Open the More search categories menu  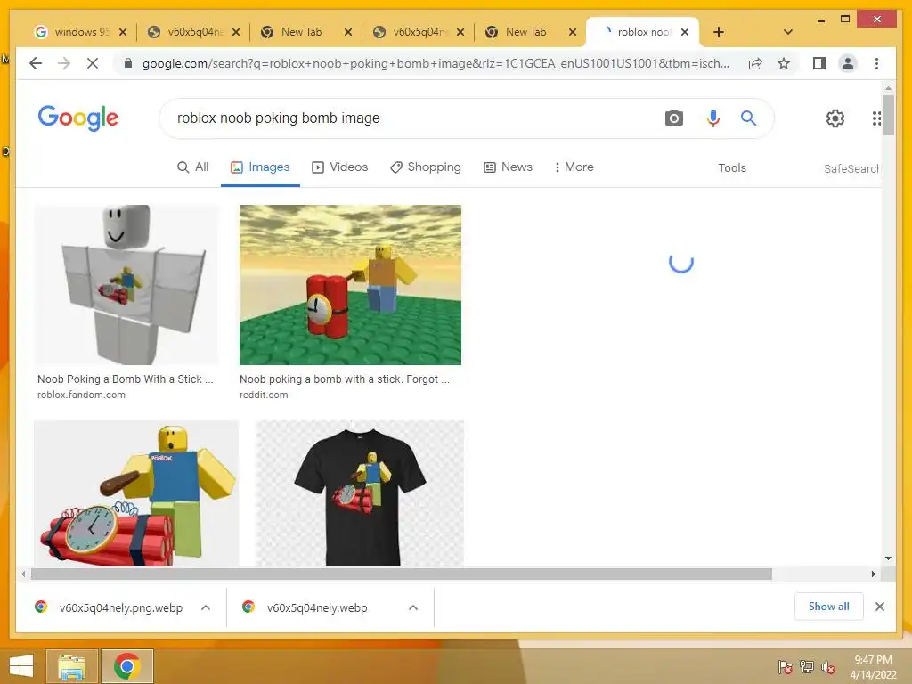574,167
